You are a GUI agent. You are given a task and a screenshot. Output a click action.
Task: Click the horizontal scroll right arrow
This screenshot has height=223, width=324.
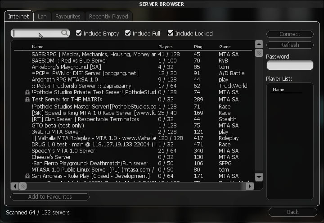pyautogui.click(x=250, y=186)
